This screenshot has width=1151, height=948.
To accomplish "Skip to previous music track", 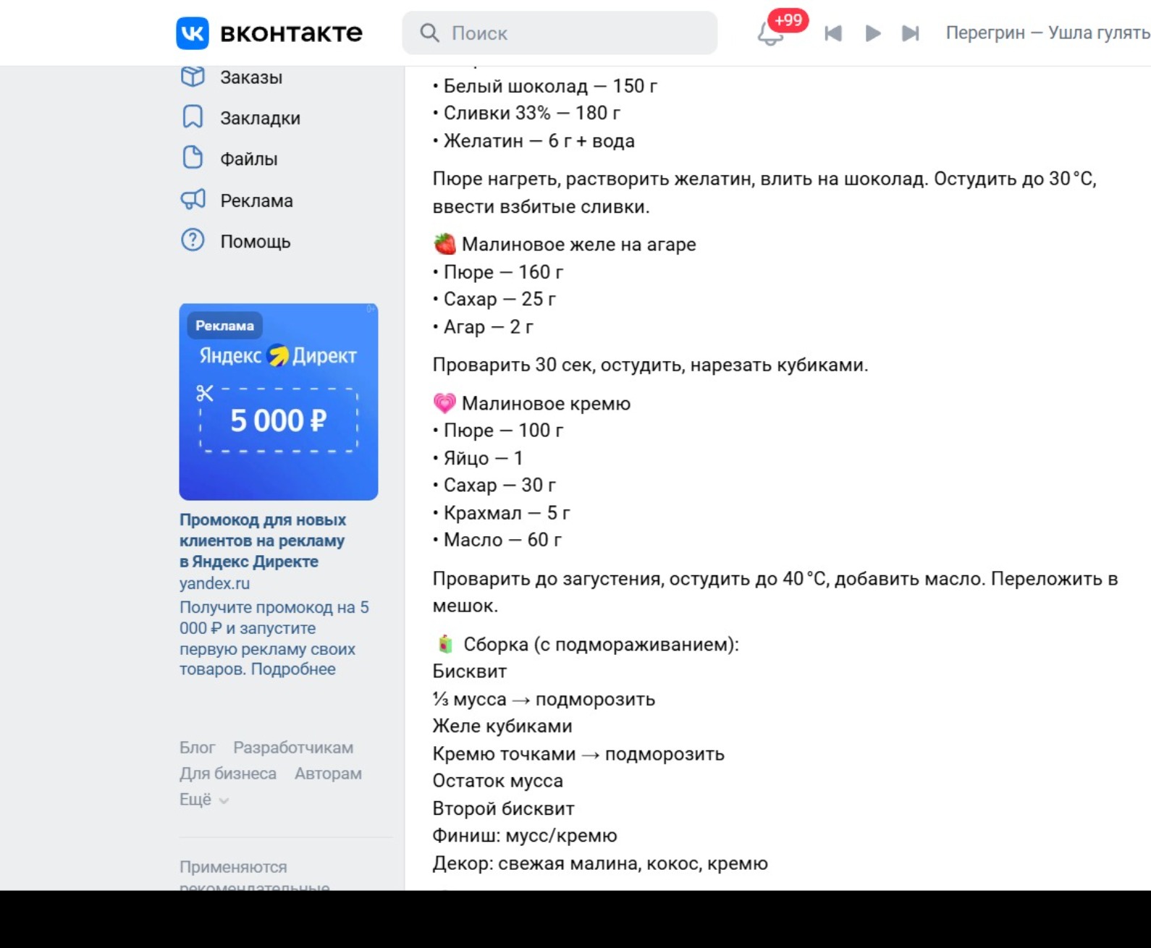I will pyautogui.click(x=833, y=33).
